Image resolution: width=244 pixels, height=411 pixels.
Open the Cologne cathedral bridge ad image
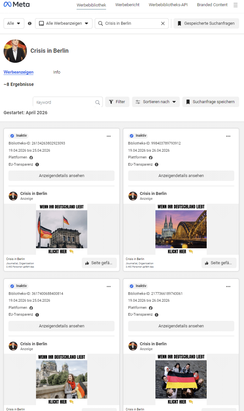[181, 229]
